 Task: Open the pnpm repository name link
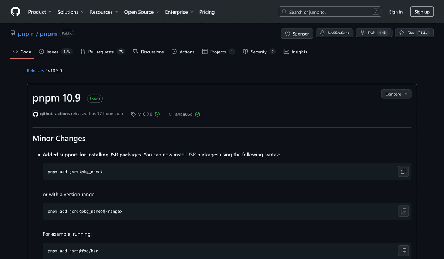coord(48,34)
